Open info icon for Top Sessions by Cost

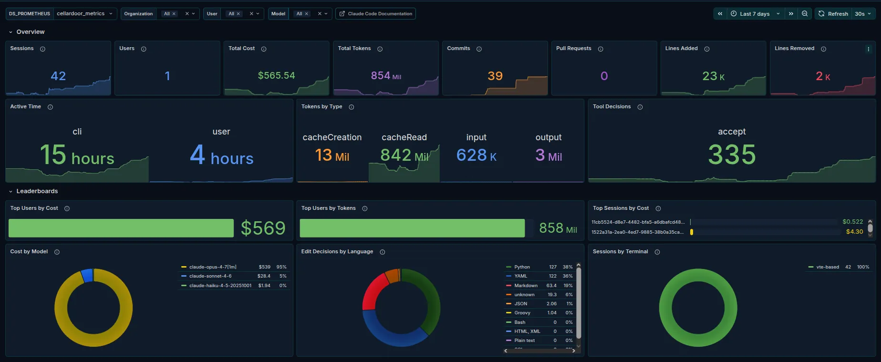(x=658, y=208)
